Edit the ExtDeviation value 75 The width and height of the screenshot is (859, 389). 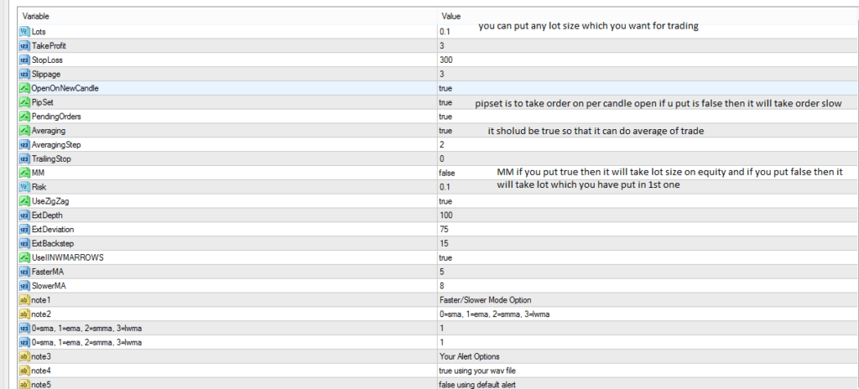pyautogui.click(x=444, y=230)
